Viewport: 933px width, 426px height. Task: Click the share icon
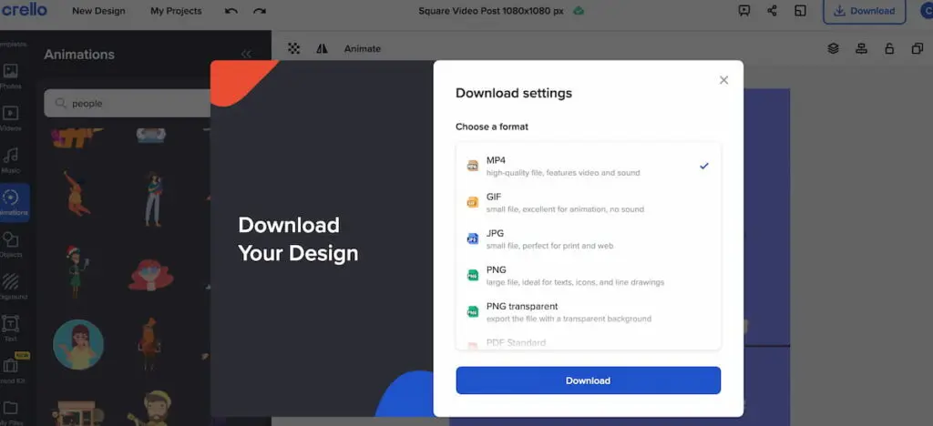coord(772,11)
